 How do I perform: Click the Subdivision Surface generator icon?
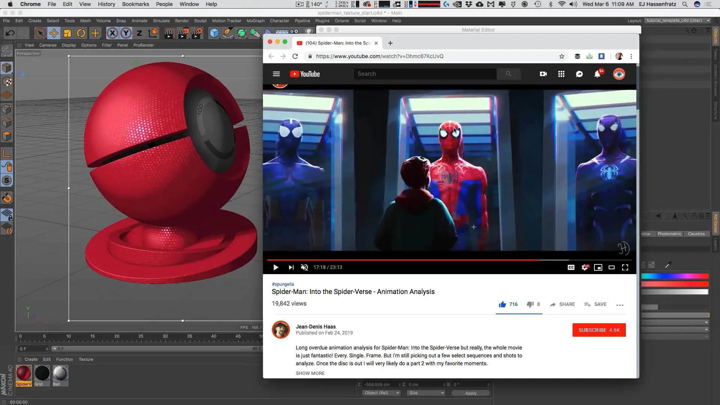pos(241,33)
